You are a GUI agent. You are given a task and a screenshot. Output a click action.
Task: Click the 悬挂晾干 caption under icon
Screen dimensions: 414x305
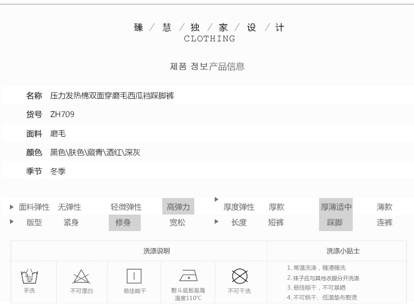135,291
